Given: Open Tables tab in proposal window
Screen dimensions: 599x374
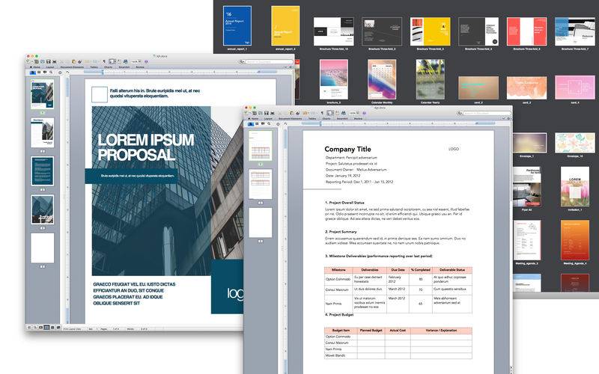Looking at the screenshot, I should (94, 67).
